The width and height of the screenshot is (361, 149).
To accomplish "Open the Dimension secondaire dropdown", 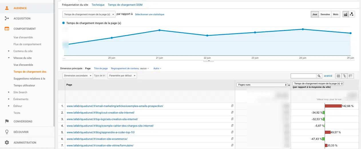I will pos(78,76).
